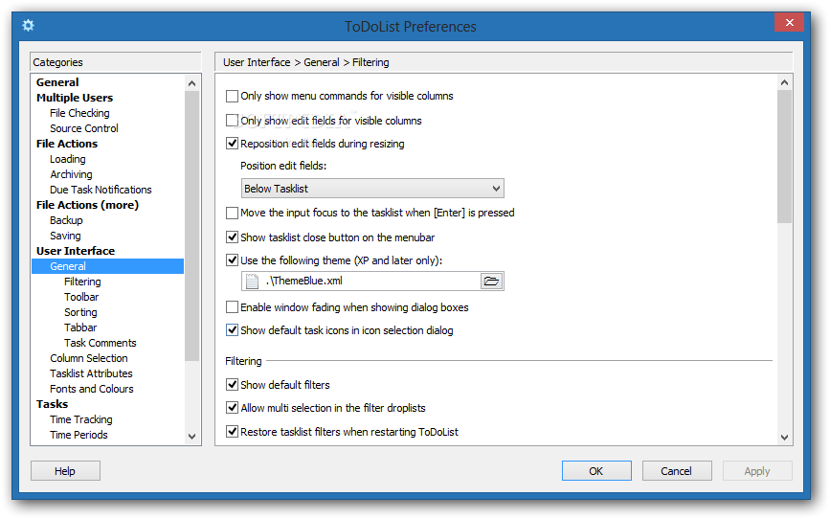Select highlighted General under User Interface
This screenshot has height=519, width=830.
coord(108,266)
